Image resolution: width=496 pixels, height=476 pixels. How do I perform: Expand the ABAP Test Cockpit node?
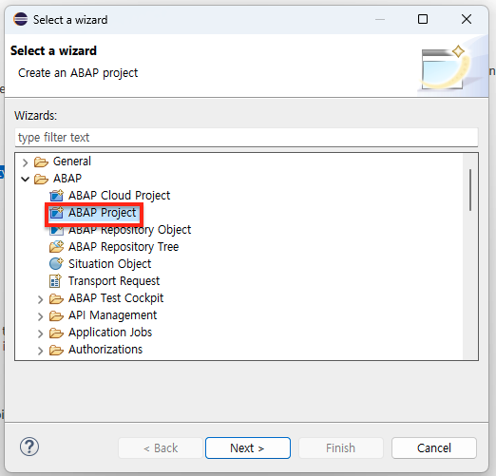40,299
